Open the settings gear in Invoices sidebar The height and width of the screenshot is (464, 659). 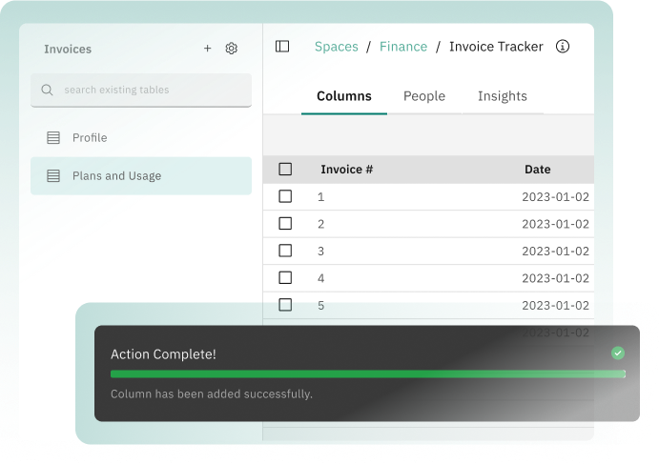click(x=231, y=49)
